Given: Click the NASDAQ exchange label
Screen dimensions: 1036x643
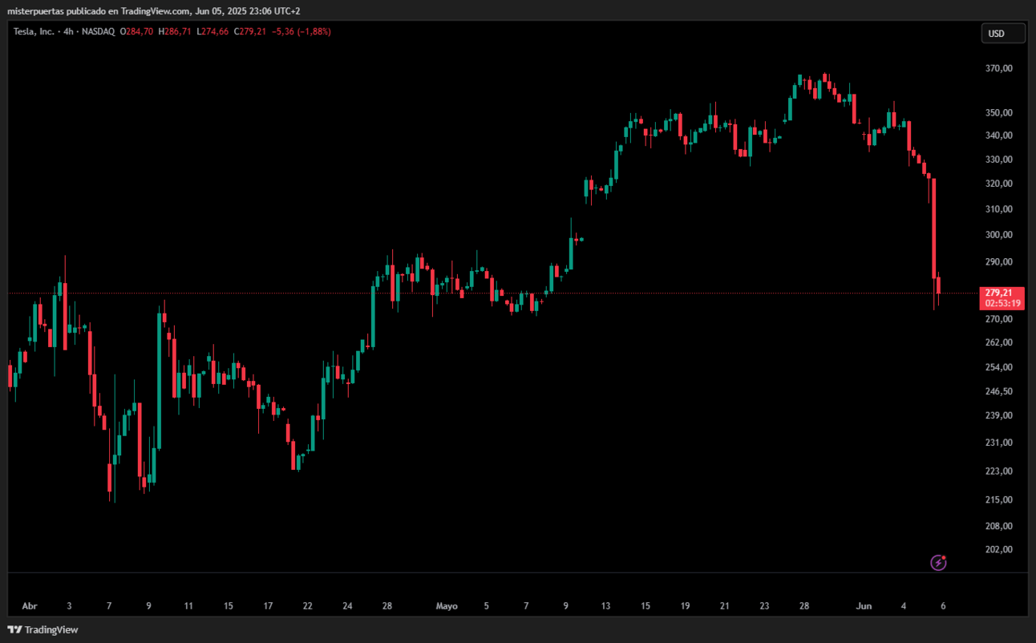Looking at the screenshot, I should point(99,32).
